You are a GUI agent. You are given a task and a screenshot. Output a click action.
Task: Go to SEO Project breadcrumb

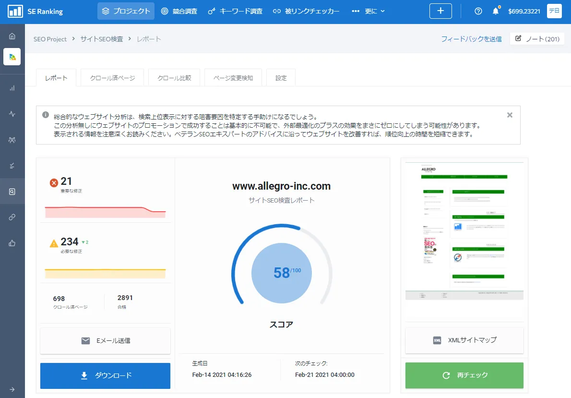[50, 39]
